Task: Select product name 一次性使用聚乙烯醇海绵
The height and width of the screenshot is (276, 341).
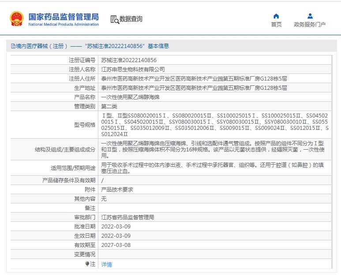Action: (x=130, y=97)
